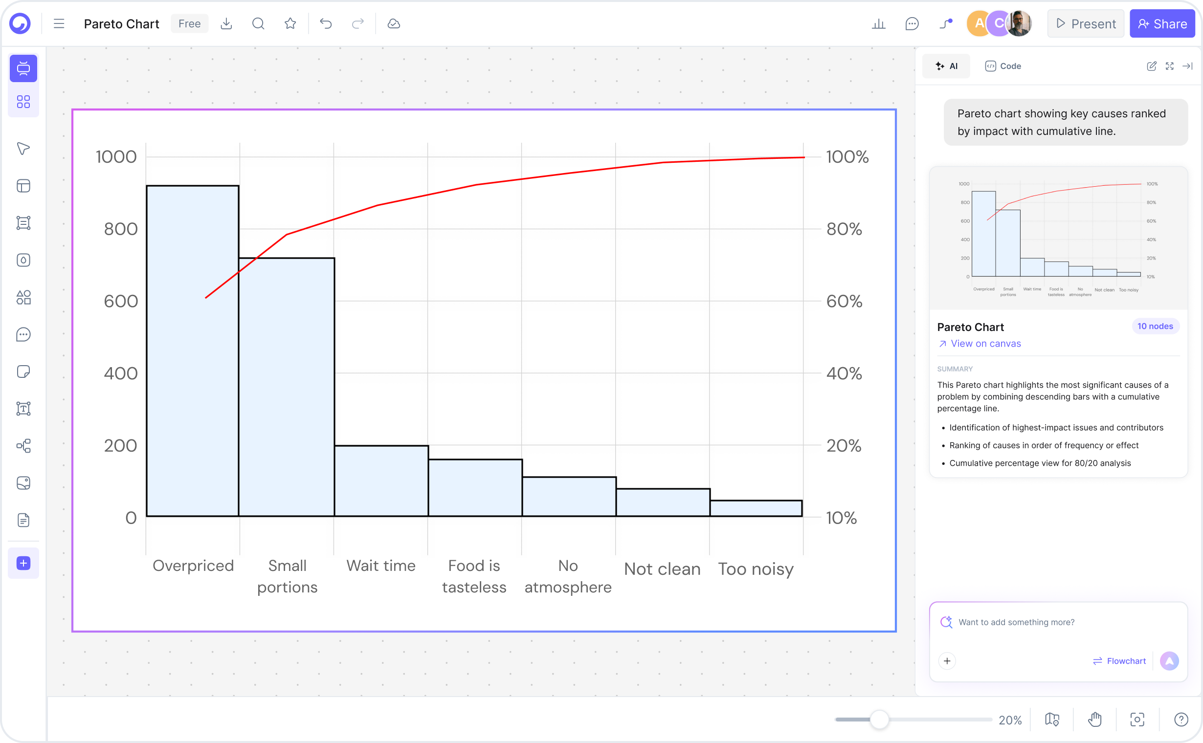Image resolution: width=1203 pixels, height=743 pixels.
Task: Select the comment bubble tool in sidebar
Action: point(23,334)
